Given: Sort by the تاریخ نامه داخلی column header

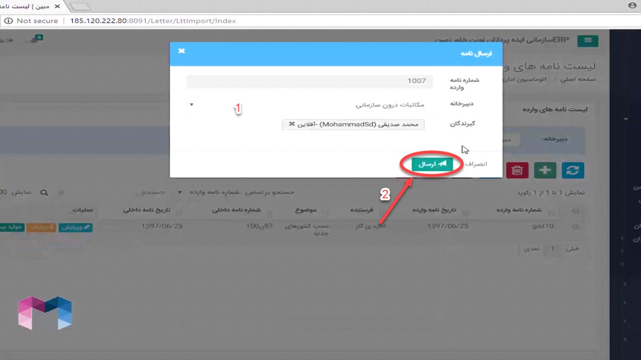Looking at the screenshot, I should (147, 210).
